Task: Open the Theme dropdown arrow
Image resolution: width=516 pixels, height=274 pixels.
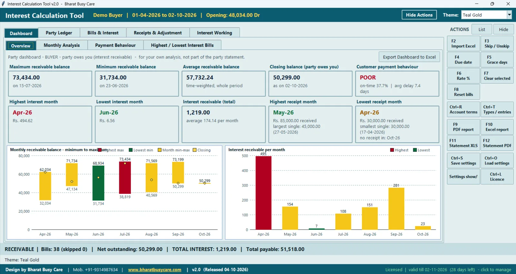Action: coord(509,15)
